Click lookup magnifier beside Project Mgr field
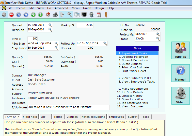Viewport: 192px width, 136px height. point(158,34)
